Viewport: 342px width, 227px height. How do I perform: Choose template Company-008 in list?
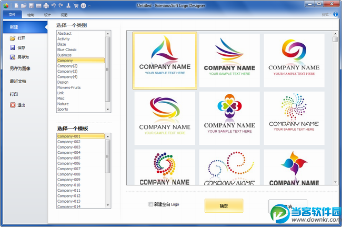[81, 174]
